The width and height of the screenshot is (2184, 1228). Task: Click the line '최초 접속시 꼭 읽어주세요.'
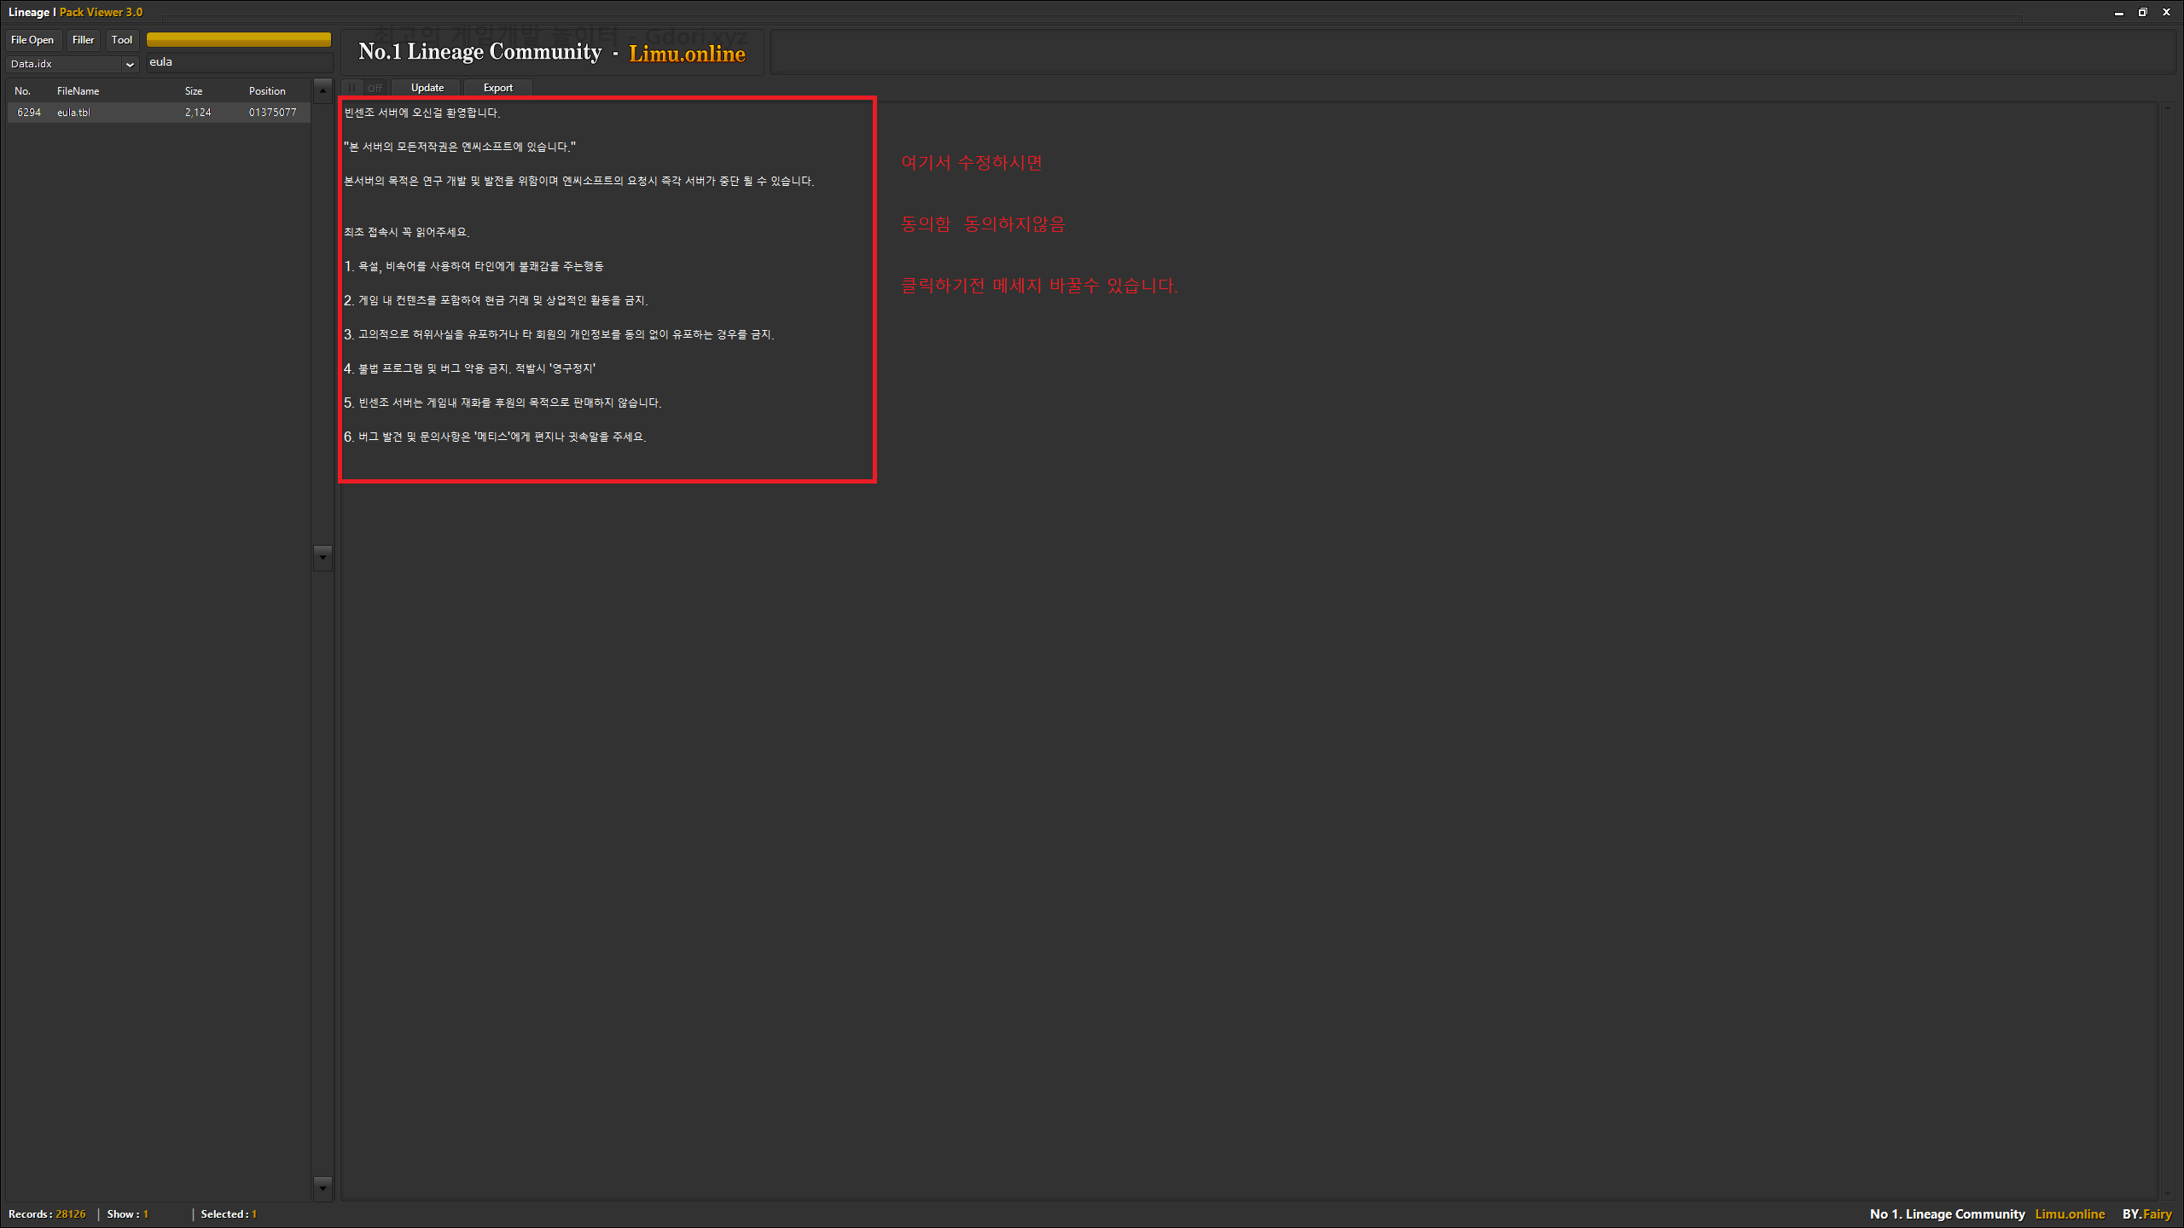(407, 233)
